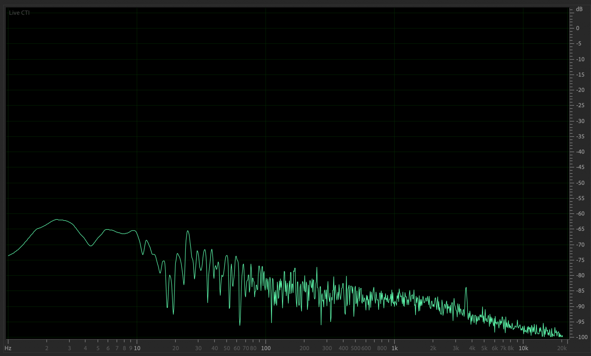This screenshot has height=356, width=591.
Task: Select the 500 Hz frequency label
Action: point(356,348)
